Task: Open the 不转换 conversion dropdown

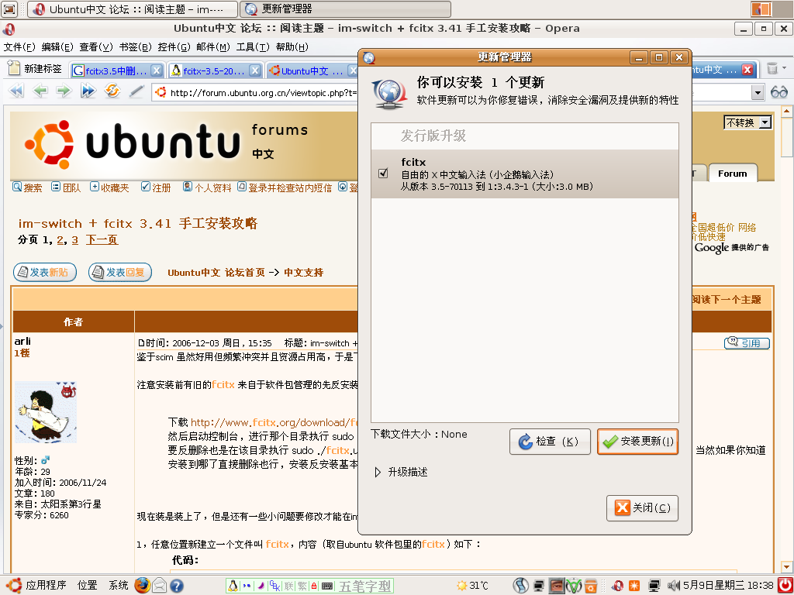Action: click(x=748, y=122)
